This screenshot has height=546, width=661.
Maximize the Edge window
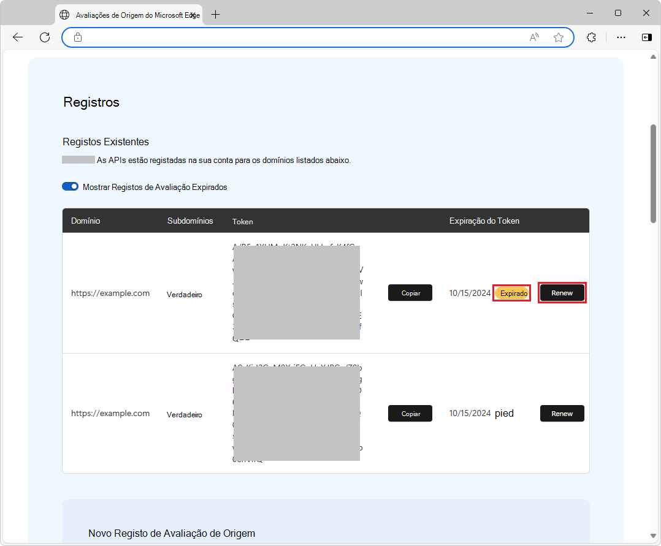pyautogui.click(x=618, y=13)
